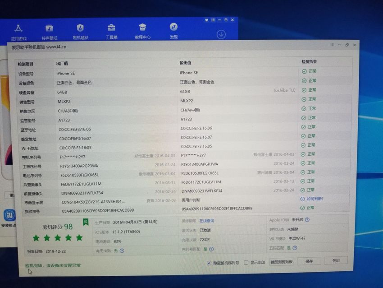Click the 读出值 column header
Screen dimensions: 383x288
point(185,63)
